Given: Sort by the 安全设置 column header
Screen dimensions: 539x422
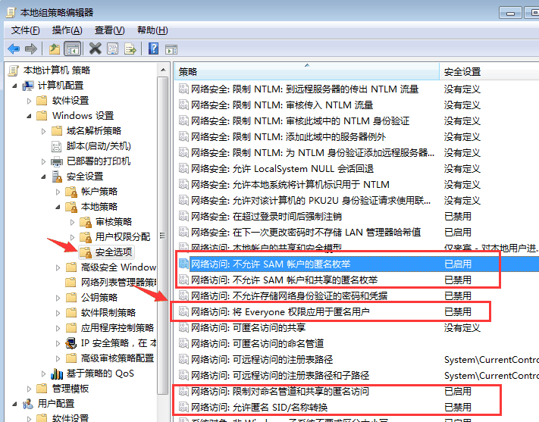Looking at the screenshot, I should [x=489, y=71].
